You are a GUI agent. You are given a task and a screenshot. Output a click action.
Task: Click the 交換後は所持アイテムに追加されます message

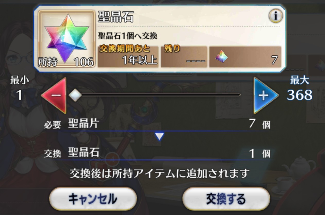coord(160,174)
